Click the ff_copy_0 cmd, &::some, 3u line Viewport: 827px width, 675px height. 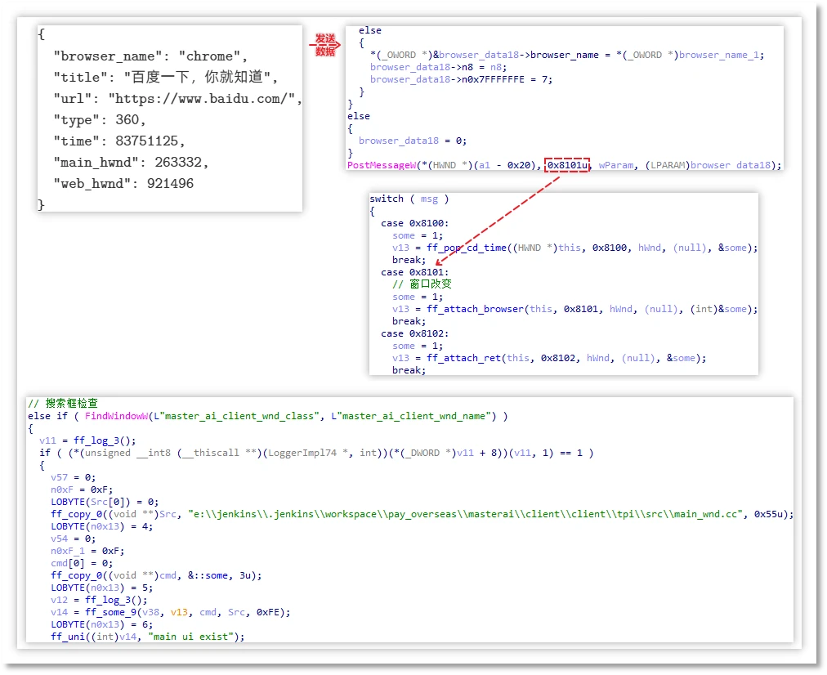(x=156, y=575)
